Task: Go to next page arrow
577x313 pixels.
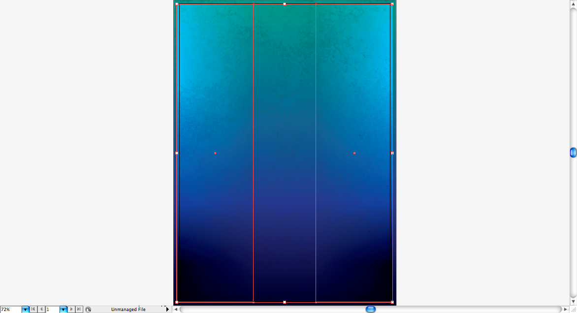Action: click(71, 310)
